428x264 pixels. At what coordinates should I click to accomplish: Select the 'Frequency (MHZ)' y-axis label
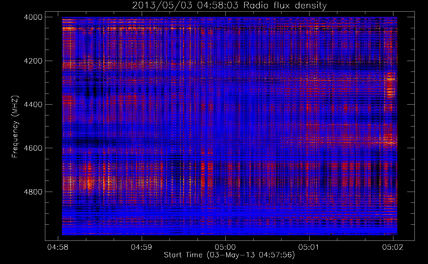pyautogui.click(x=15, y=127)
